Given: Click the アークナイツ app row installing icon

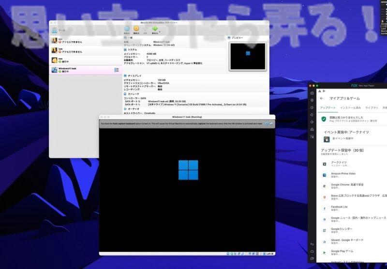Looking at the screenshot, I should [325, 164].
